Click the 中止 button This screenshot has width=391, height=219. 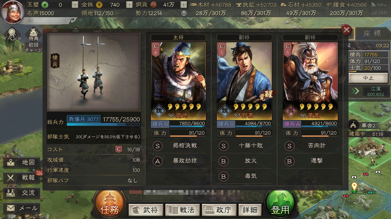point(368,78)
